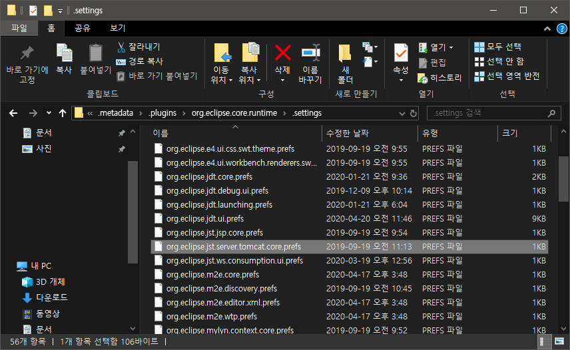Open 다운로드 folder in navigation pane
Viewport: 570px width, 350px height.
point(45,297)
